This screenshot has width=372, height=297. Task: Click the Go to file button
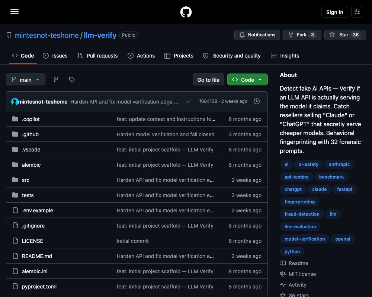pos(208,79)
